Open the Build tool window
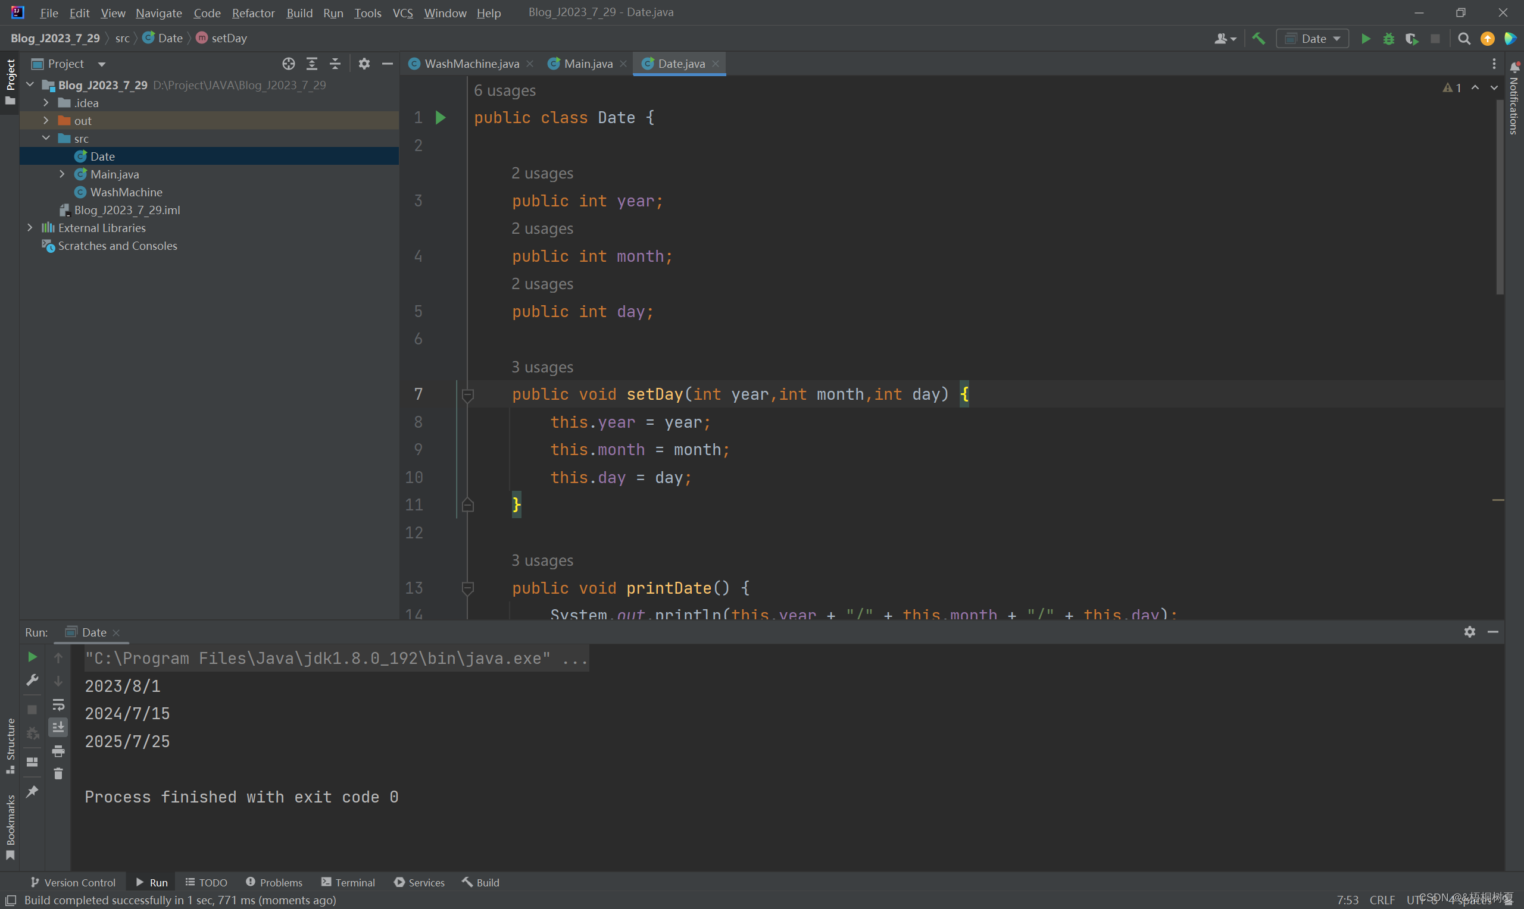1524x909 pixels. tap(481, 882)
